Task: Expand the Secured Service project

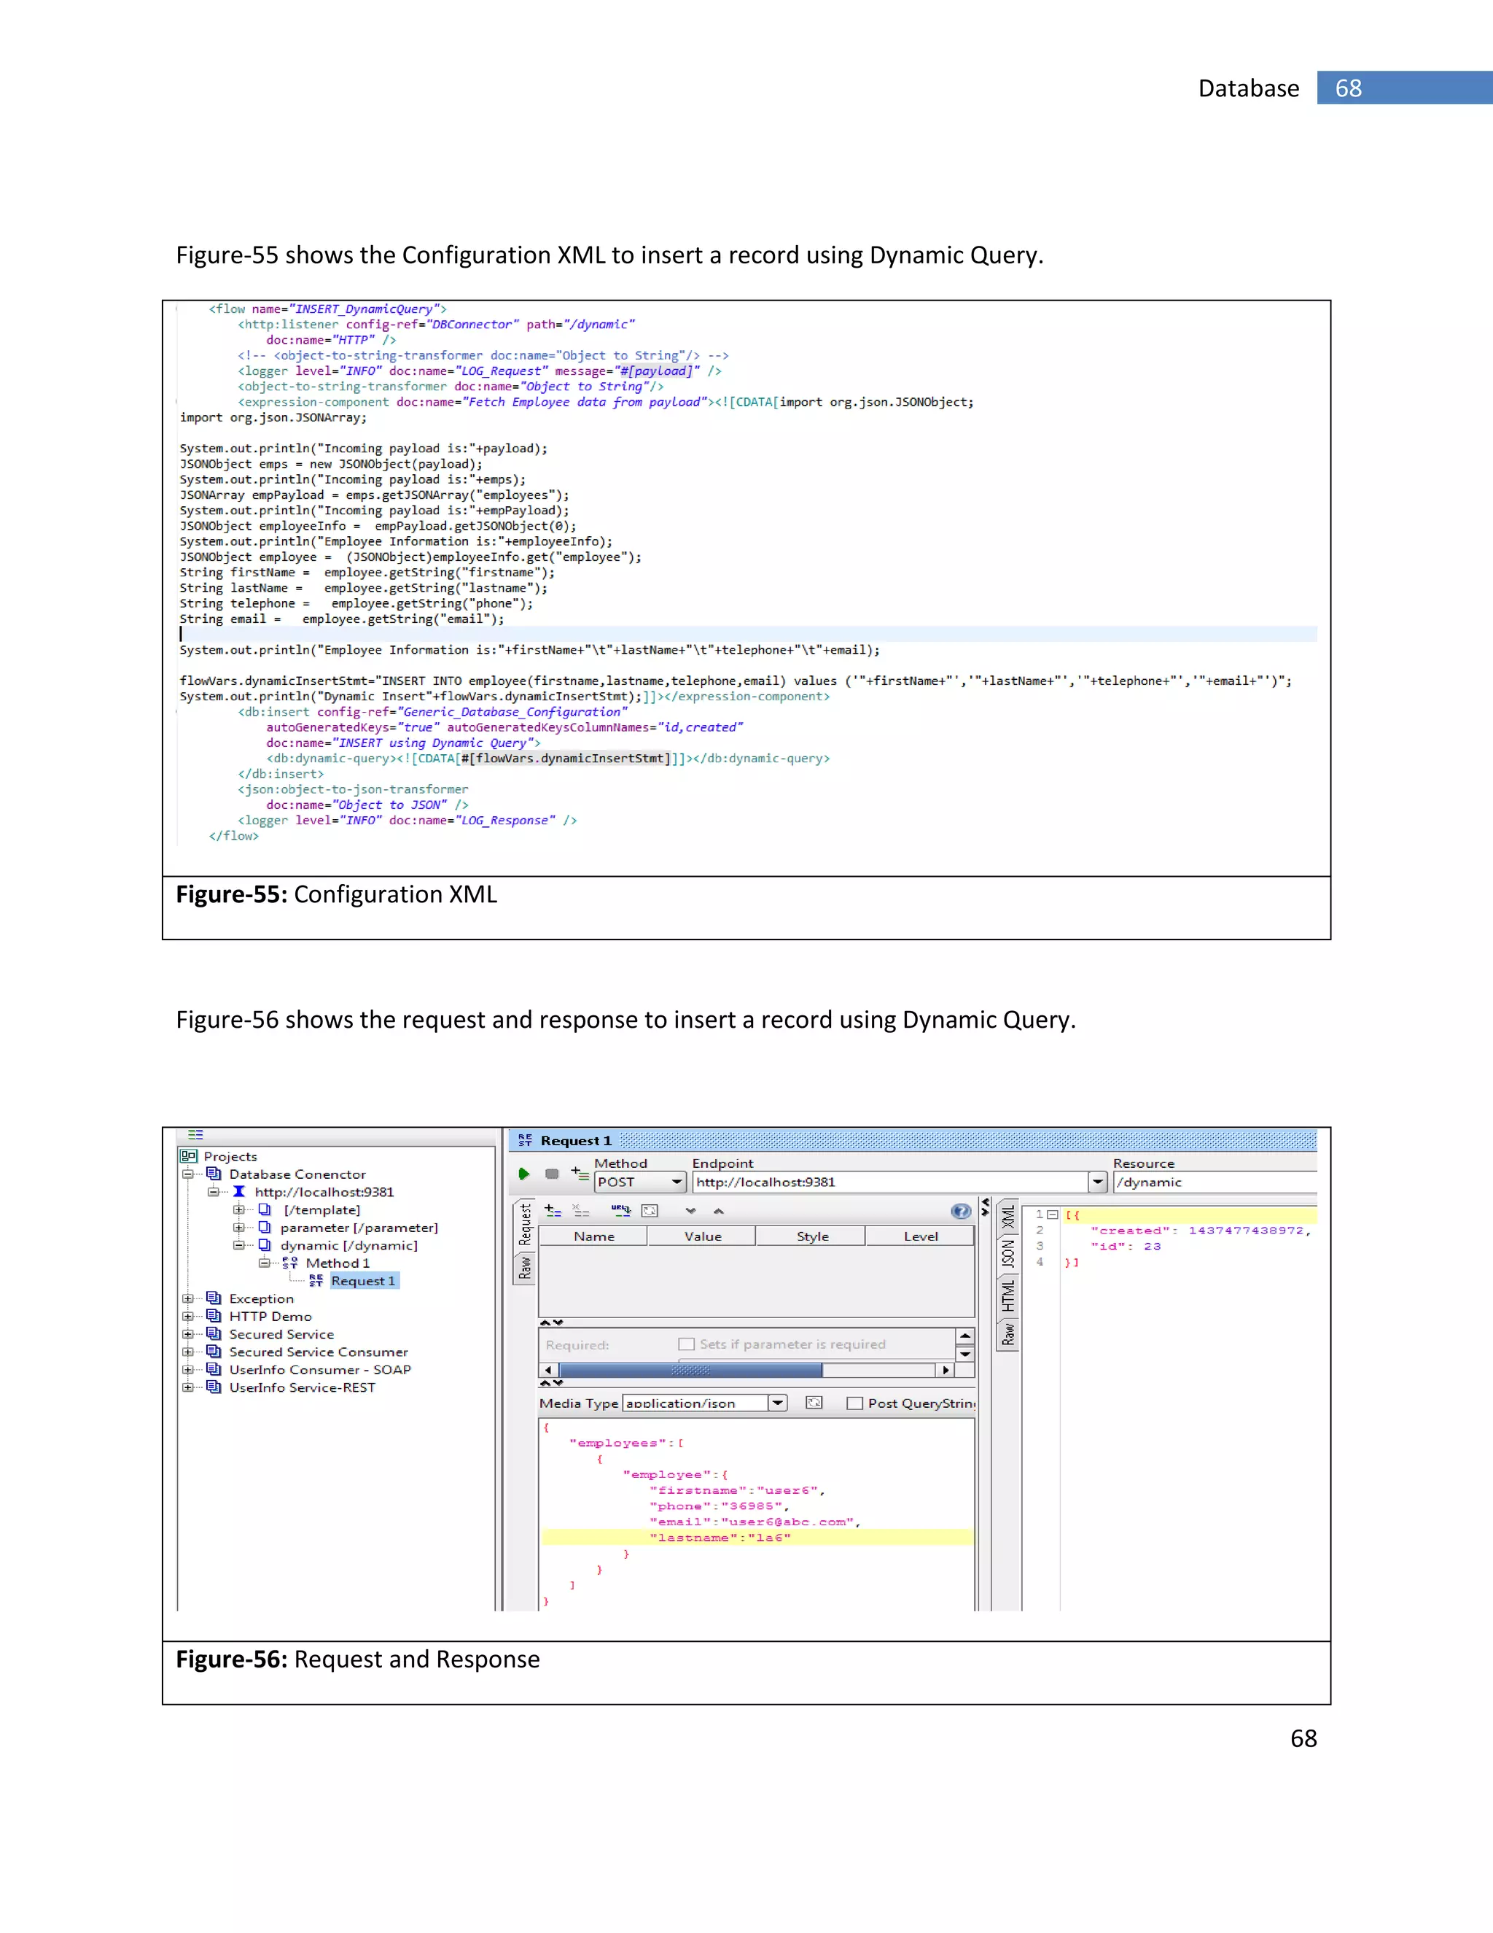Action: (187, 1334)
